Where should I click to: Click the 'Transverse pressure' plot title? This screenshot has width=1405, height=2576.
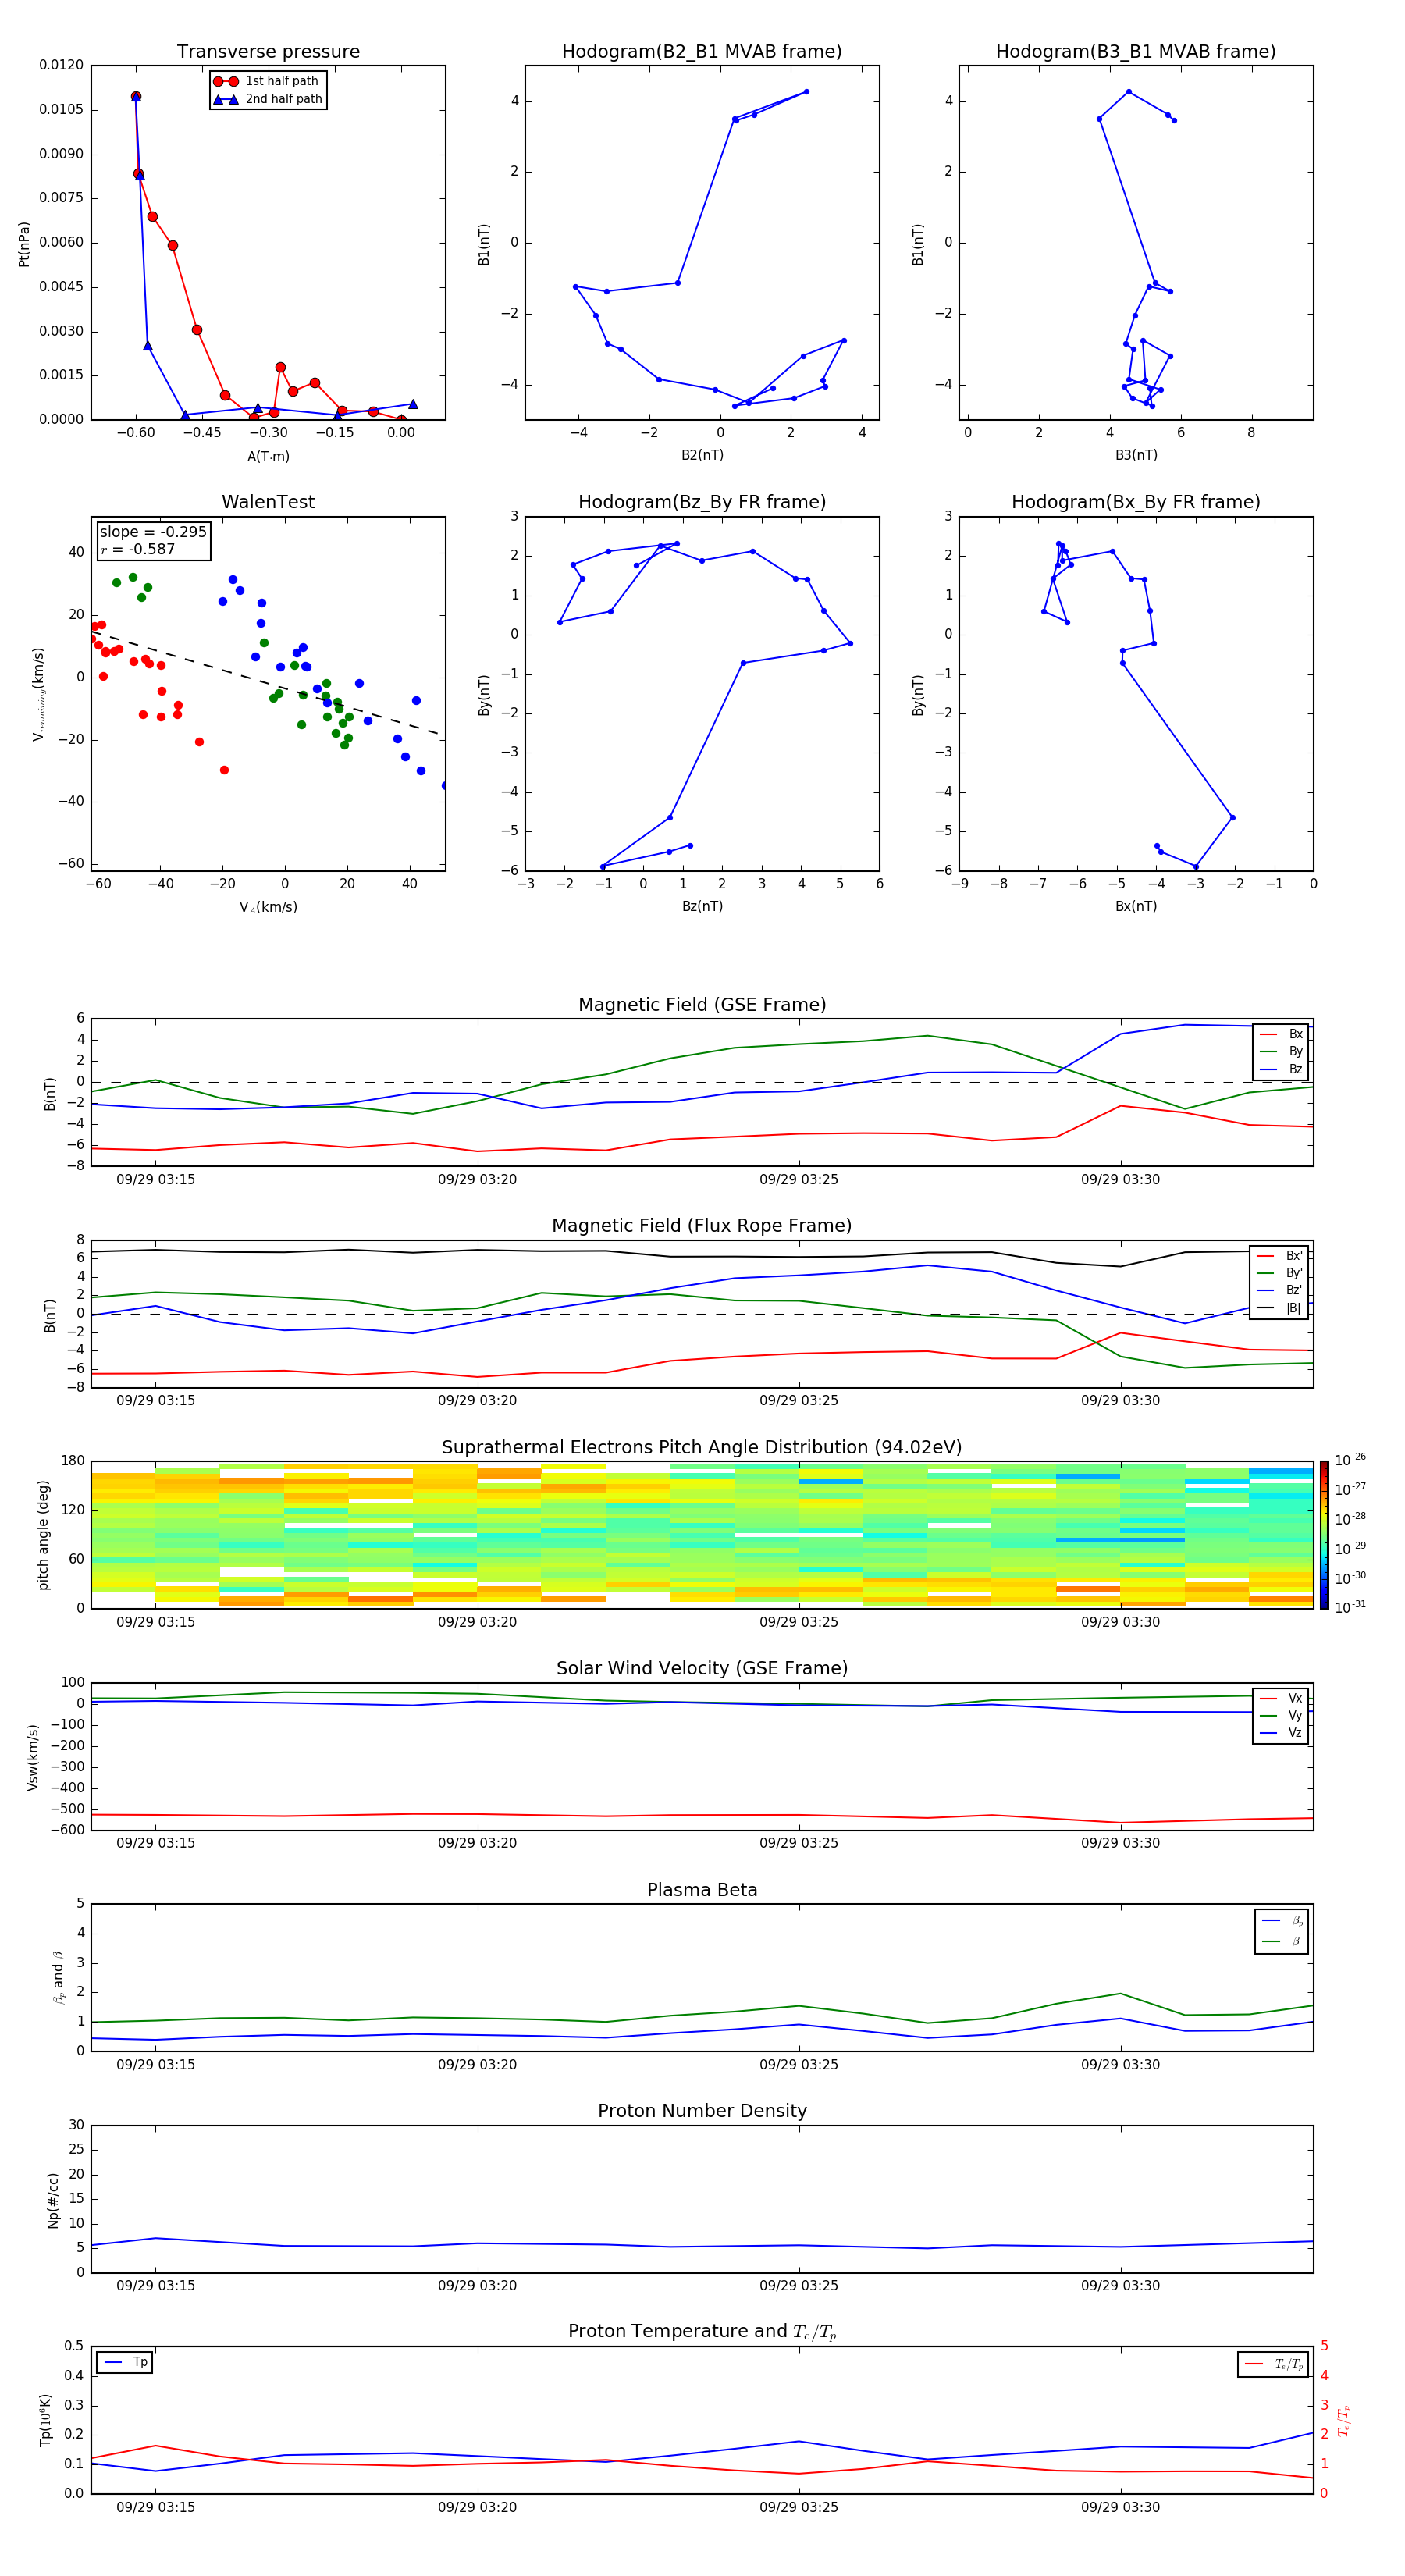268,52
